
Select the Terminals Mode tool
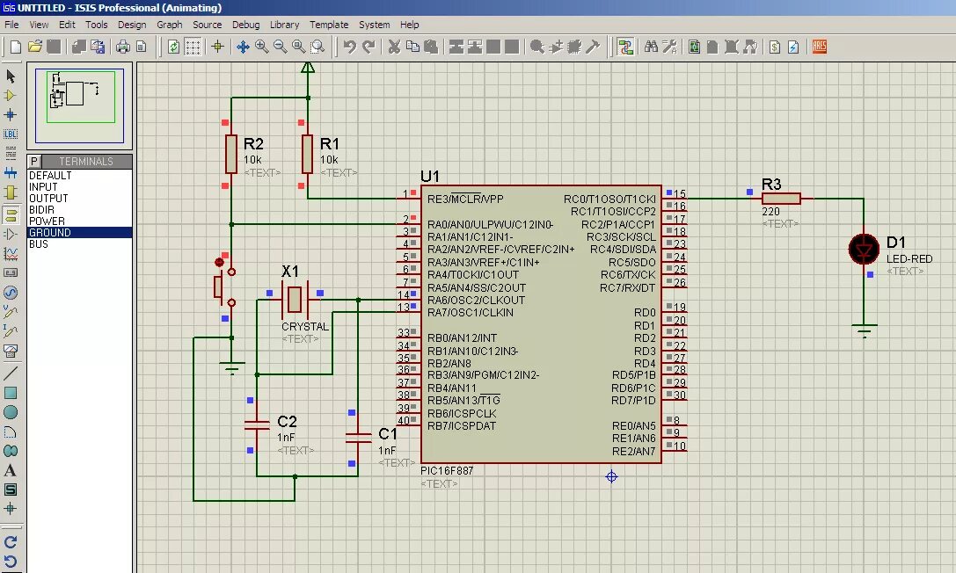pos(11,214)
